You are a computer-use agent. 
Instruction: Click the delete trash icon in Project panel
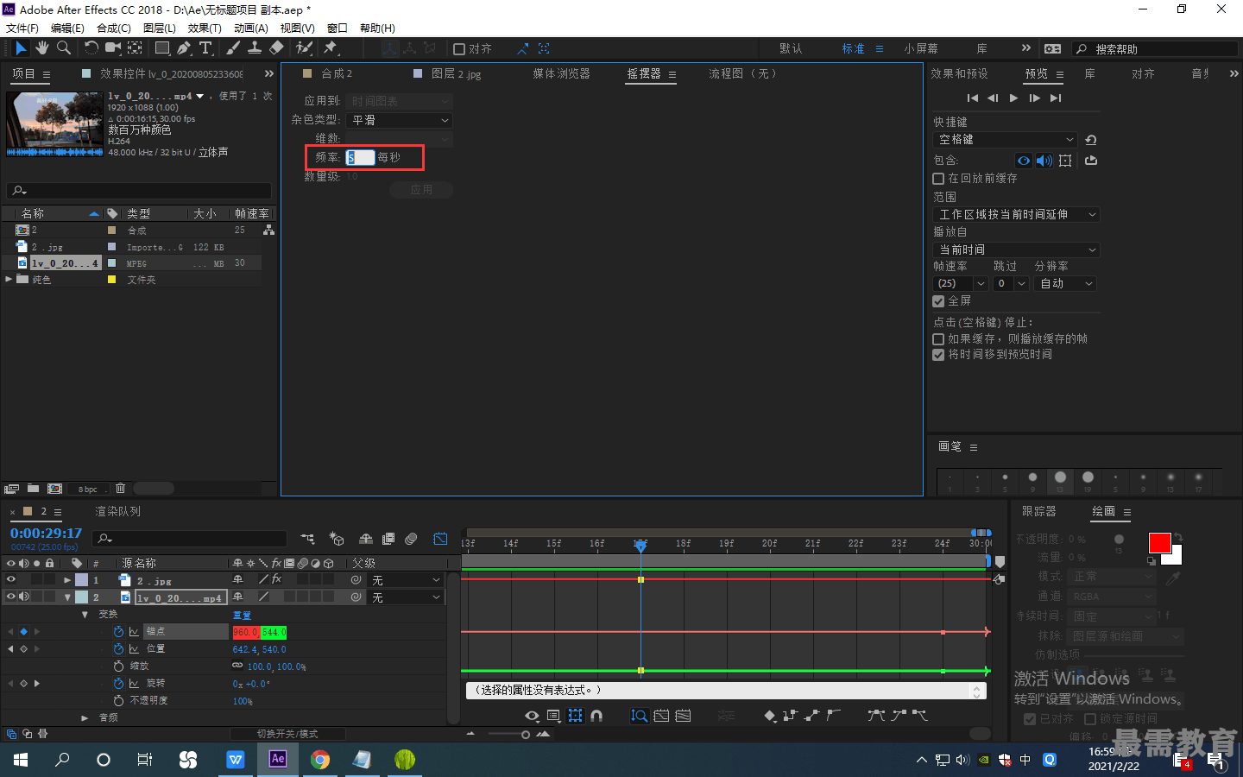(121, 489)
